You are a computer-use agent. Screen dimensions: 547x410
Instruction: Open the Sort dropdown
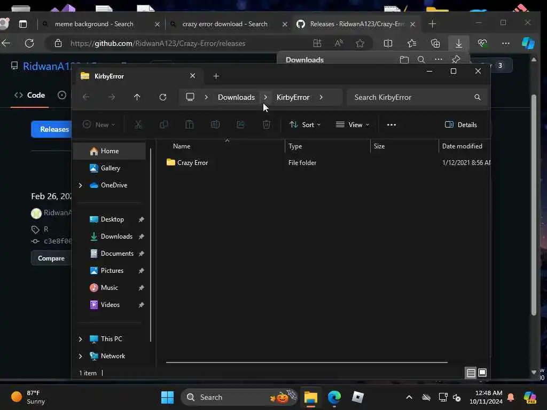tap(305, 124)
